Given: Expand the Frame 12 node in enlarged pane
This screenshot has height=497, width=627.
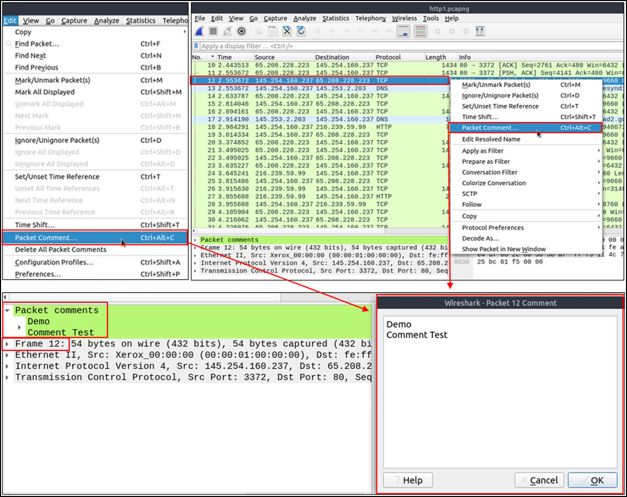Looking at the screenshot, I should click(x=7, y=344).
